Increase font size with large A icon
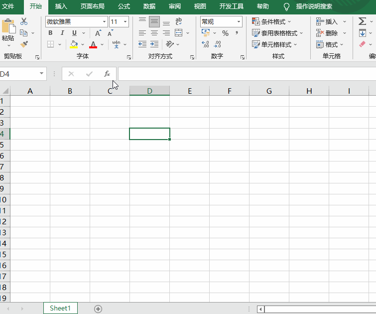This screenshot has width=376, height=314. tap(98, 33)
